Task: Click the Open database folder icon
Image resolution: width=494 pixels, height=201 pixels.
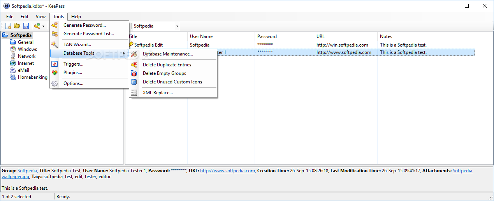Action: pos(17,26)
